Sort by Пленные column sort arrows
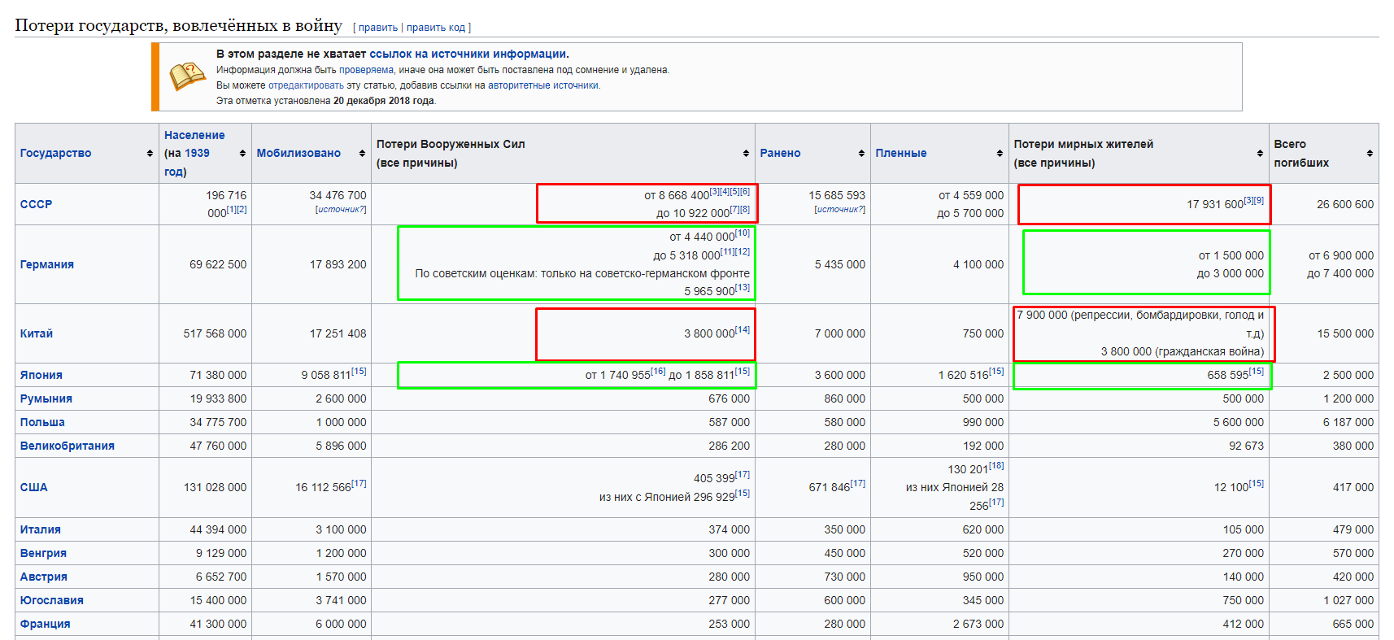This screenshot has width=1394, height=640. [x=1000, y=154]
